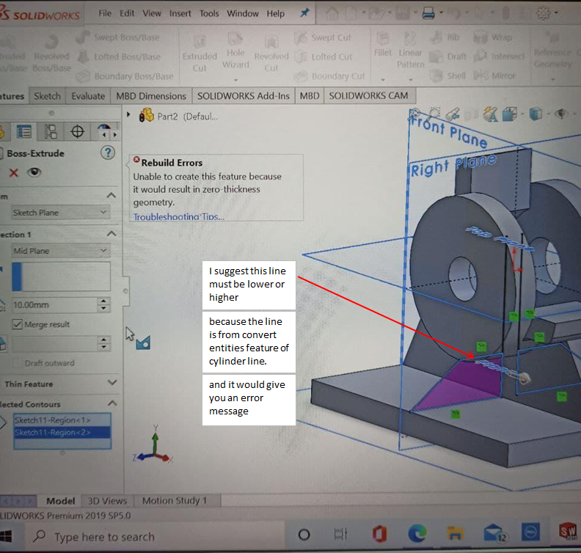Open the Troubleshooting Tips link
The height and width of the screenshot is (553, 581).
tap(178, 216)
